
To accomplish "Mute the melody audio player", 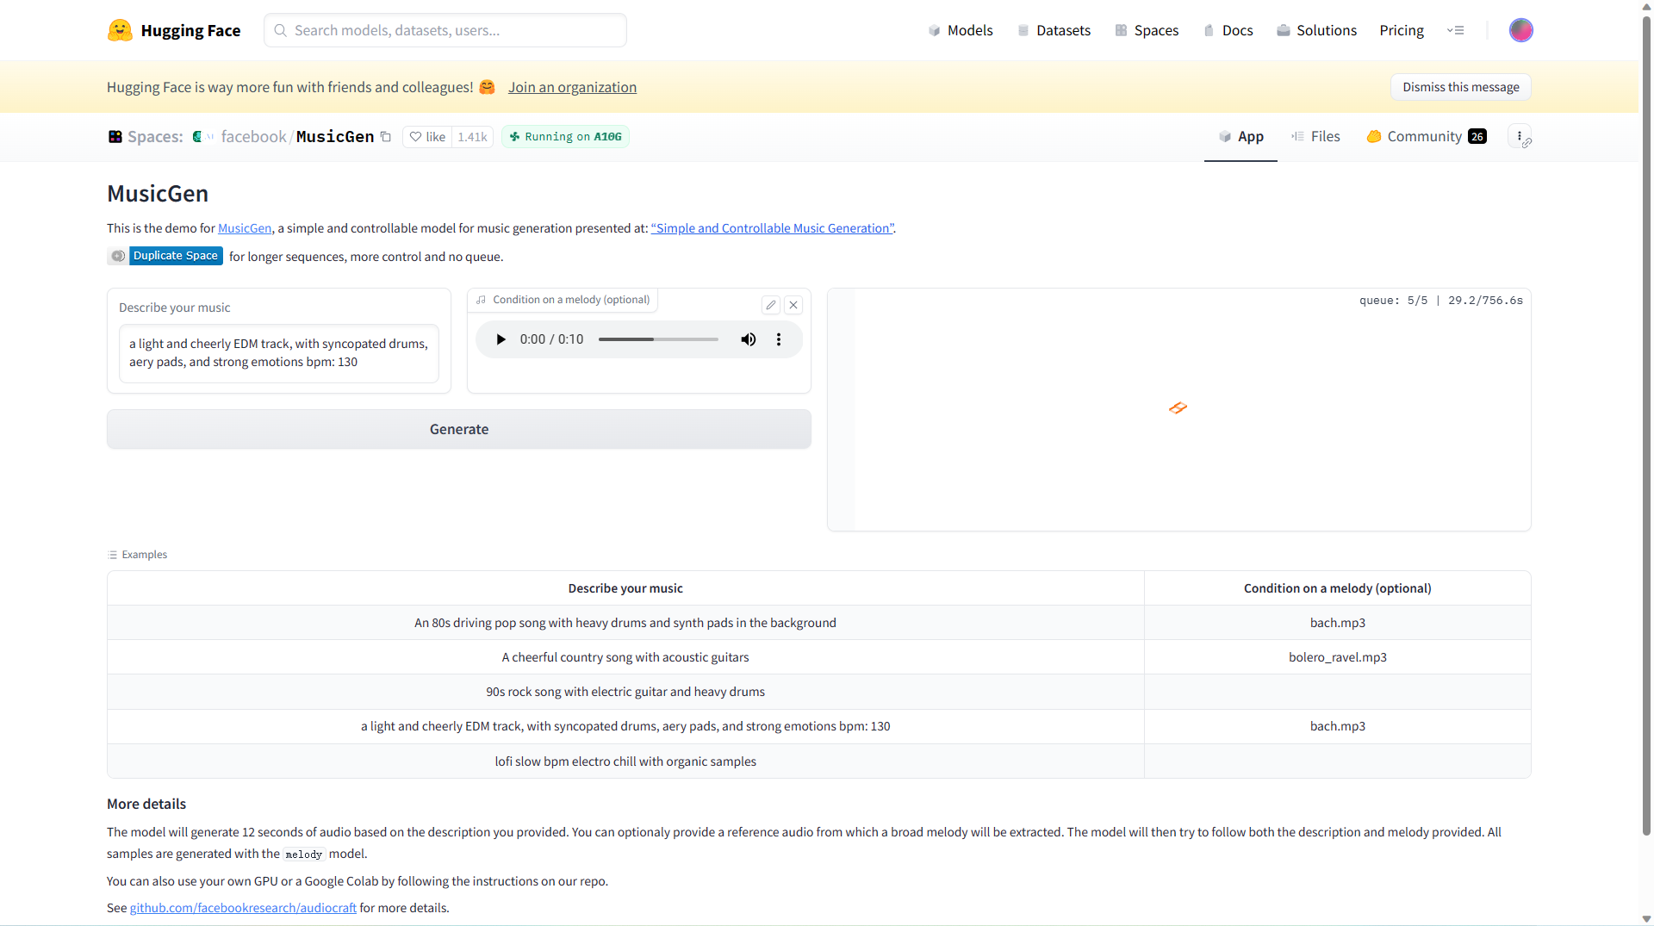I will (x=749, y=339).
